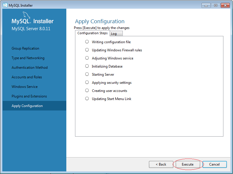Viewport: 233px width, 174px height.
Task: Click the Back button
Action: tap(161, 164)
